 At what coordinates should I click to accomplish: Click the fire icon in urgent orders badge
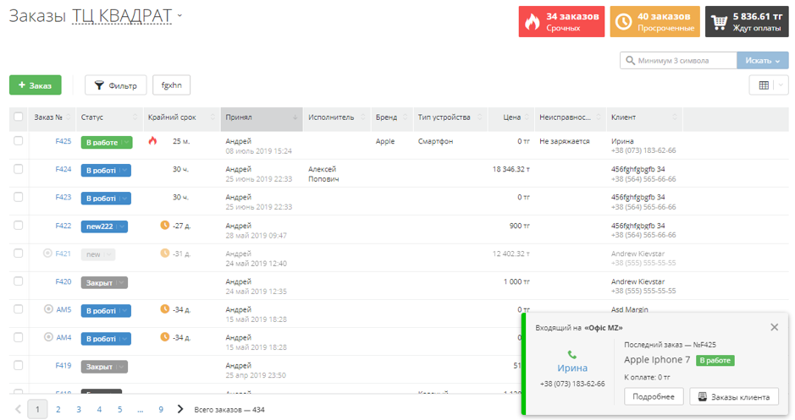click(x=533, y=21)
